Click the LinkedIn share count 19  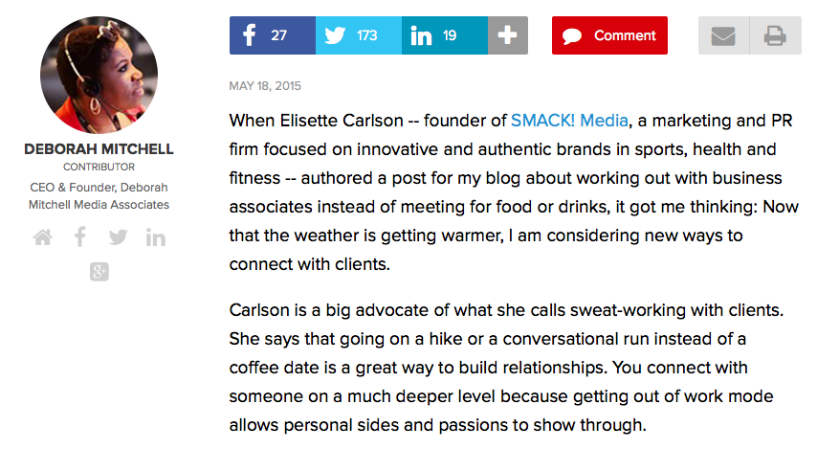450,35
